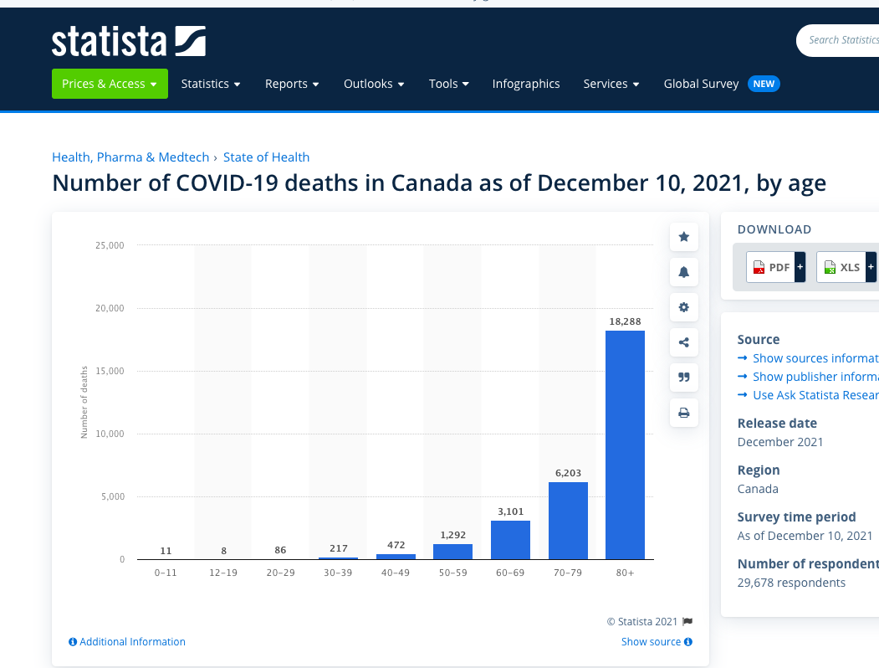The height and width of the screenshot is (668, 879).
Task: Click the 80+ age group bar
Action: [625, 444]
